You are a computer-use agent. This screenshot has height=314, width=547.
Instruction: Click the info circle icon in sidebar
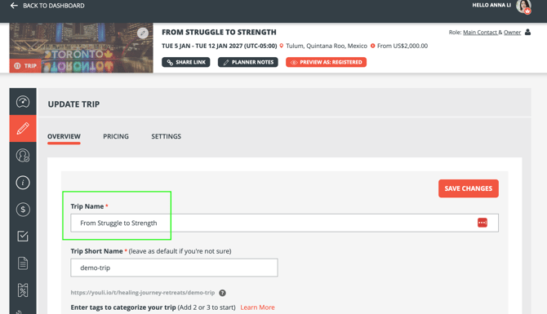click(x=23, y=183)
